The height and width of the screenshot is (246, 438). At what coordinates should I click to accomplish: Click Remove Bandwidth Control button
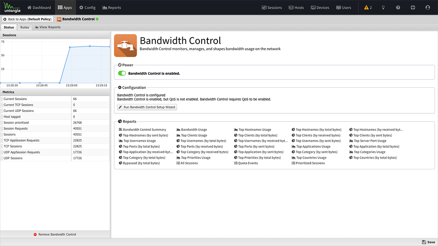coord(55,234)
